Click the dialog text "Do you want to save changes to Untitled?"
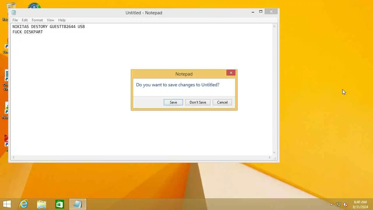This screenshot has width=373, height=210. coord(178,85)
